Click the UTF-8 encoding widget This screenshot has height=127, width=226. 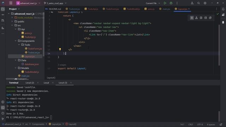click(200, 125)
